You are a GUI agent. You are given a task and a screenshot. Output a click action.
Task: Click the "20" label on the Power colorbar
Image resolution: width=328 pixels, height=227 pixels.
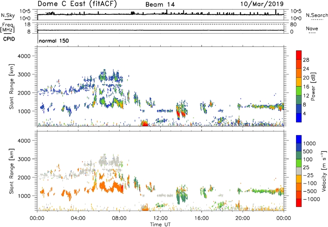[306, 78]
